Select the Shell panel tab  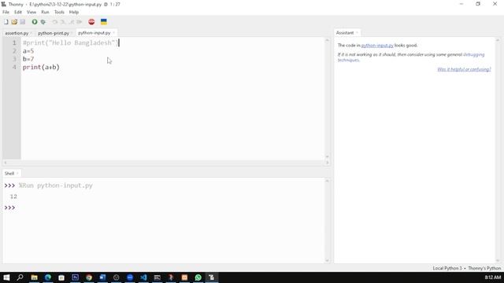point(9,173)
